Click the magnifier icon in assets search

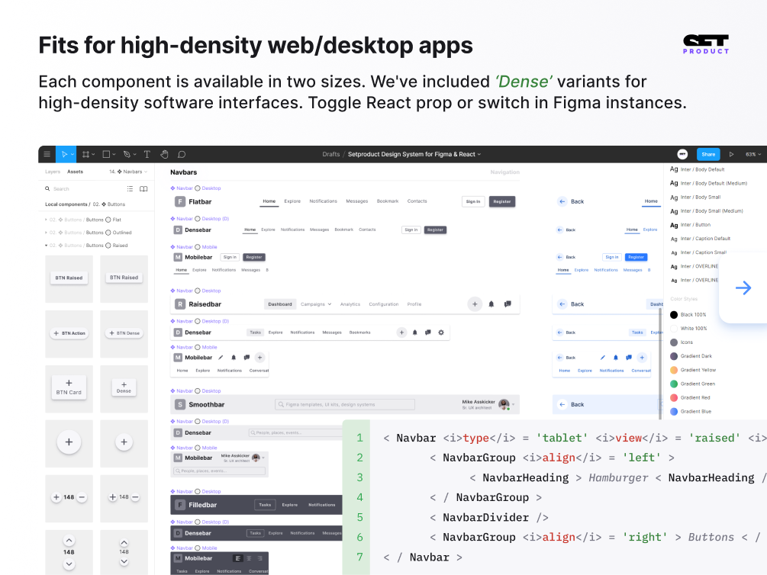(47, 188)
